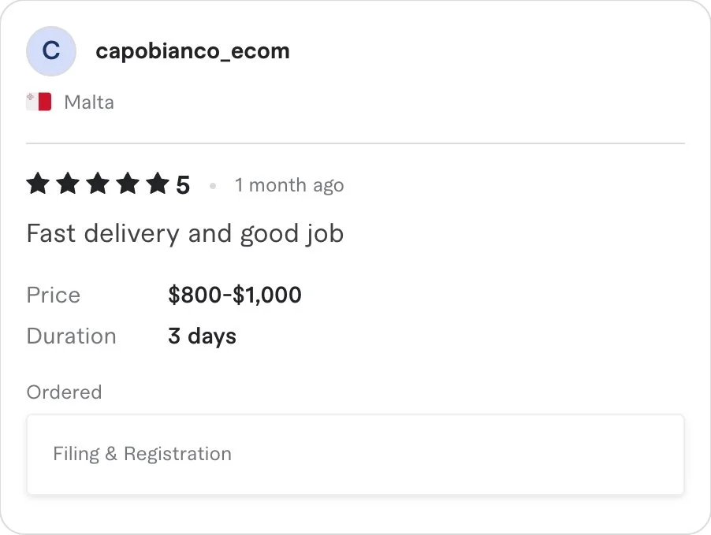This screenshot has width=711, height=535.
Task: Select the second rating star
Action: 68,184
